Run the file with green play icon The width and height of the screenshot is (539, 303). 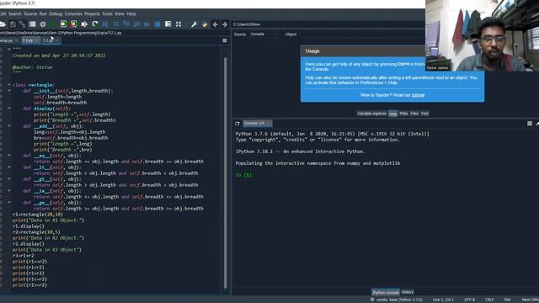pyautogui.click(x=53, y=24)
